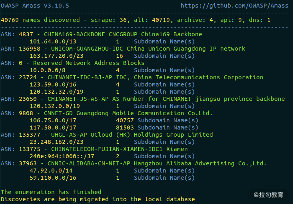Click the 163.177.20.0/23 network range
Image resolution: width=293 pixels, height=204 pixels.
57,56
